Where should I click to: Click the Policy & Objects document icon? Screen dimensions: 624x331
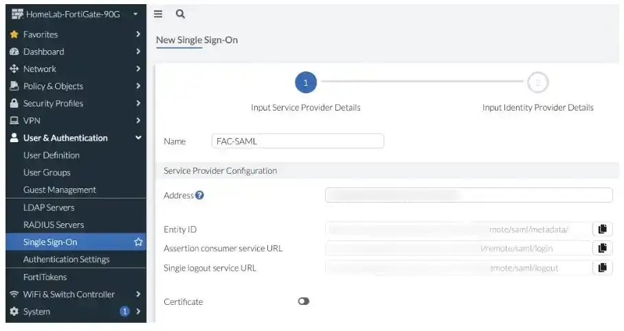[x=14, y=86]
